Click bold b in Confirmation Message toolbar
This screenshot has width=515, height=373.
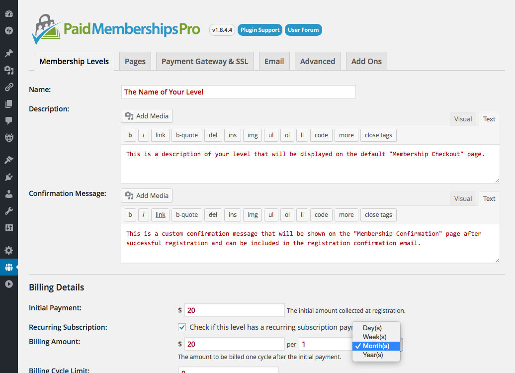pos(130,214)
